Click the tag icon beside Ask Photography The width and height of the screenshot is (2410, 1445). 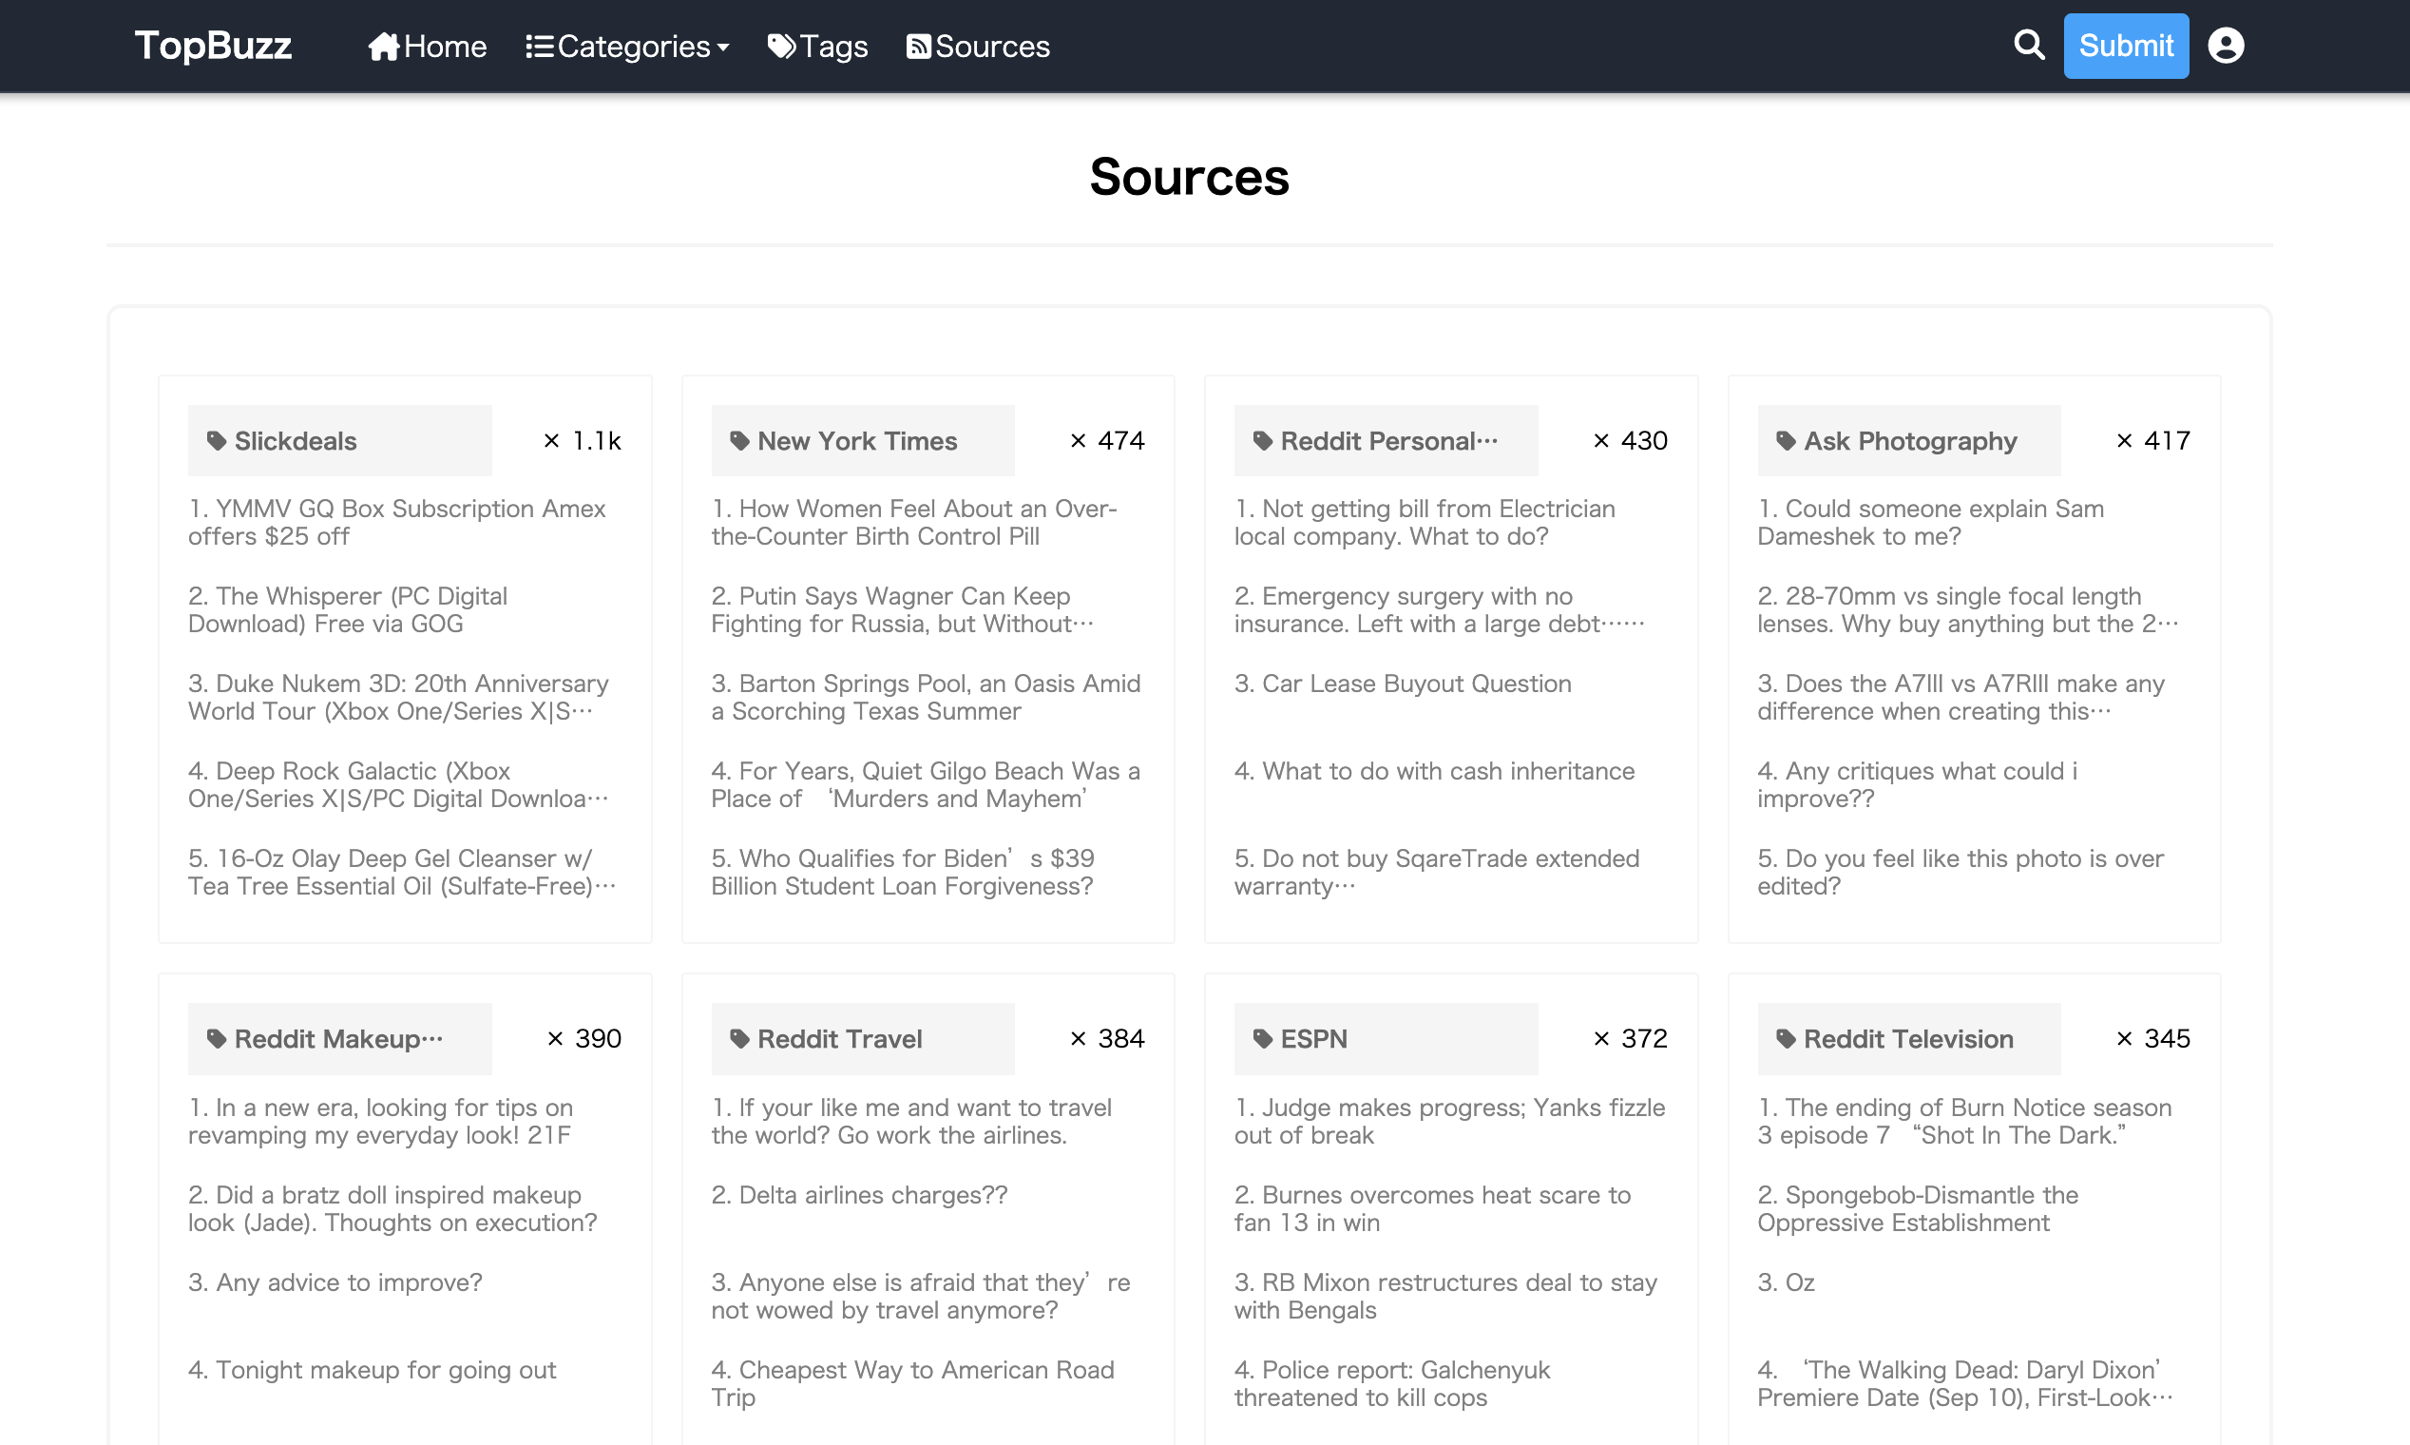coord(1786,441)
